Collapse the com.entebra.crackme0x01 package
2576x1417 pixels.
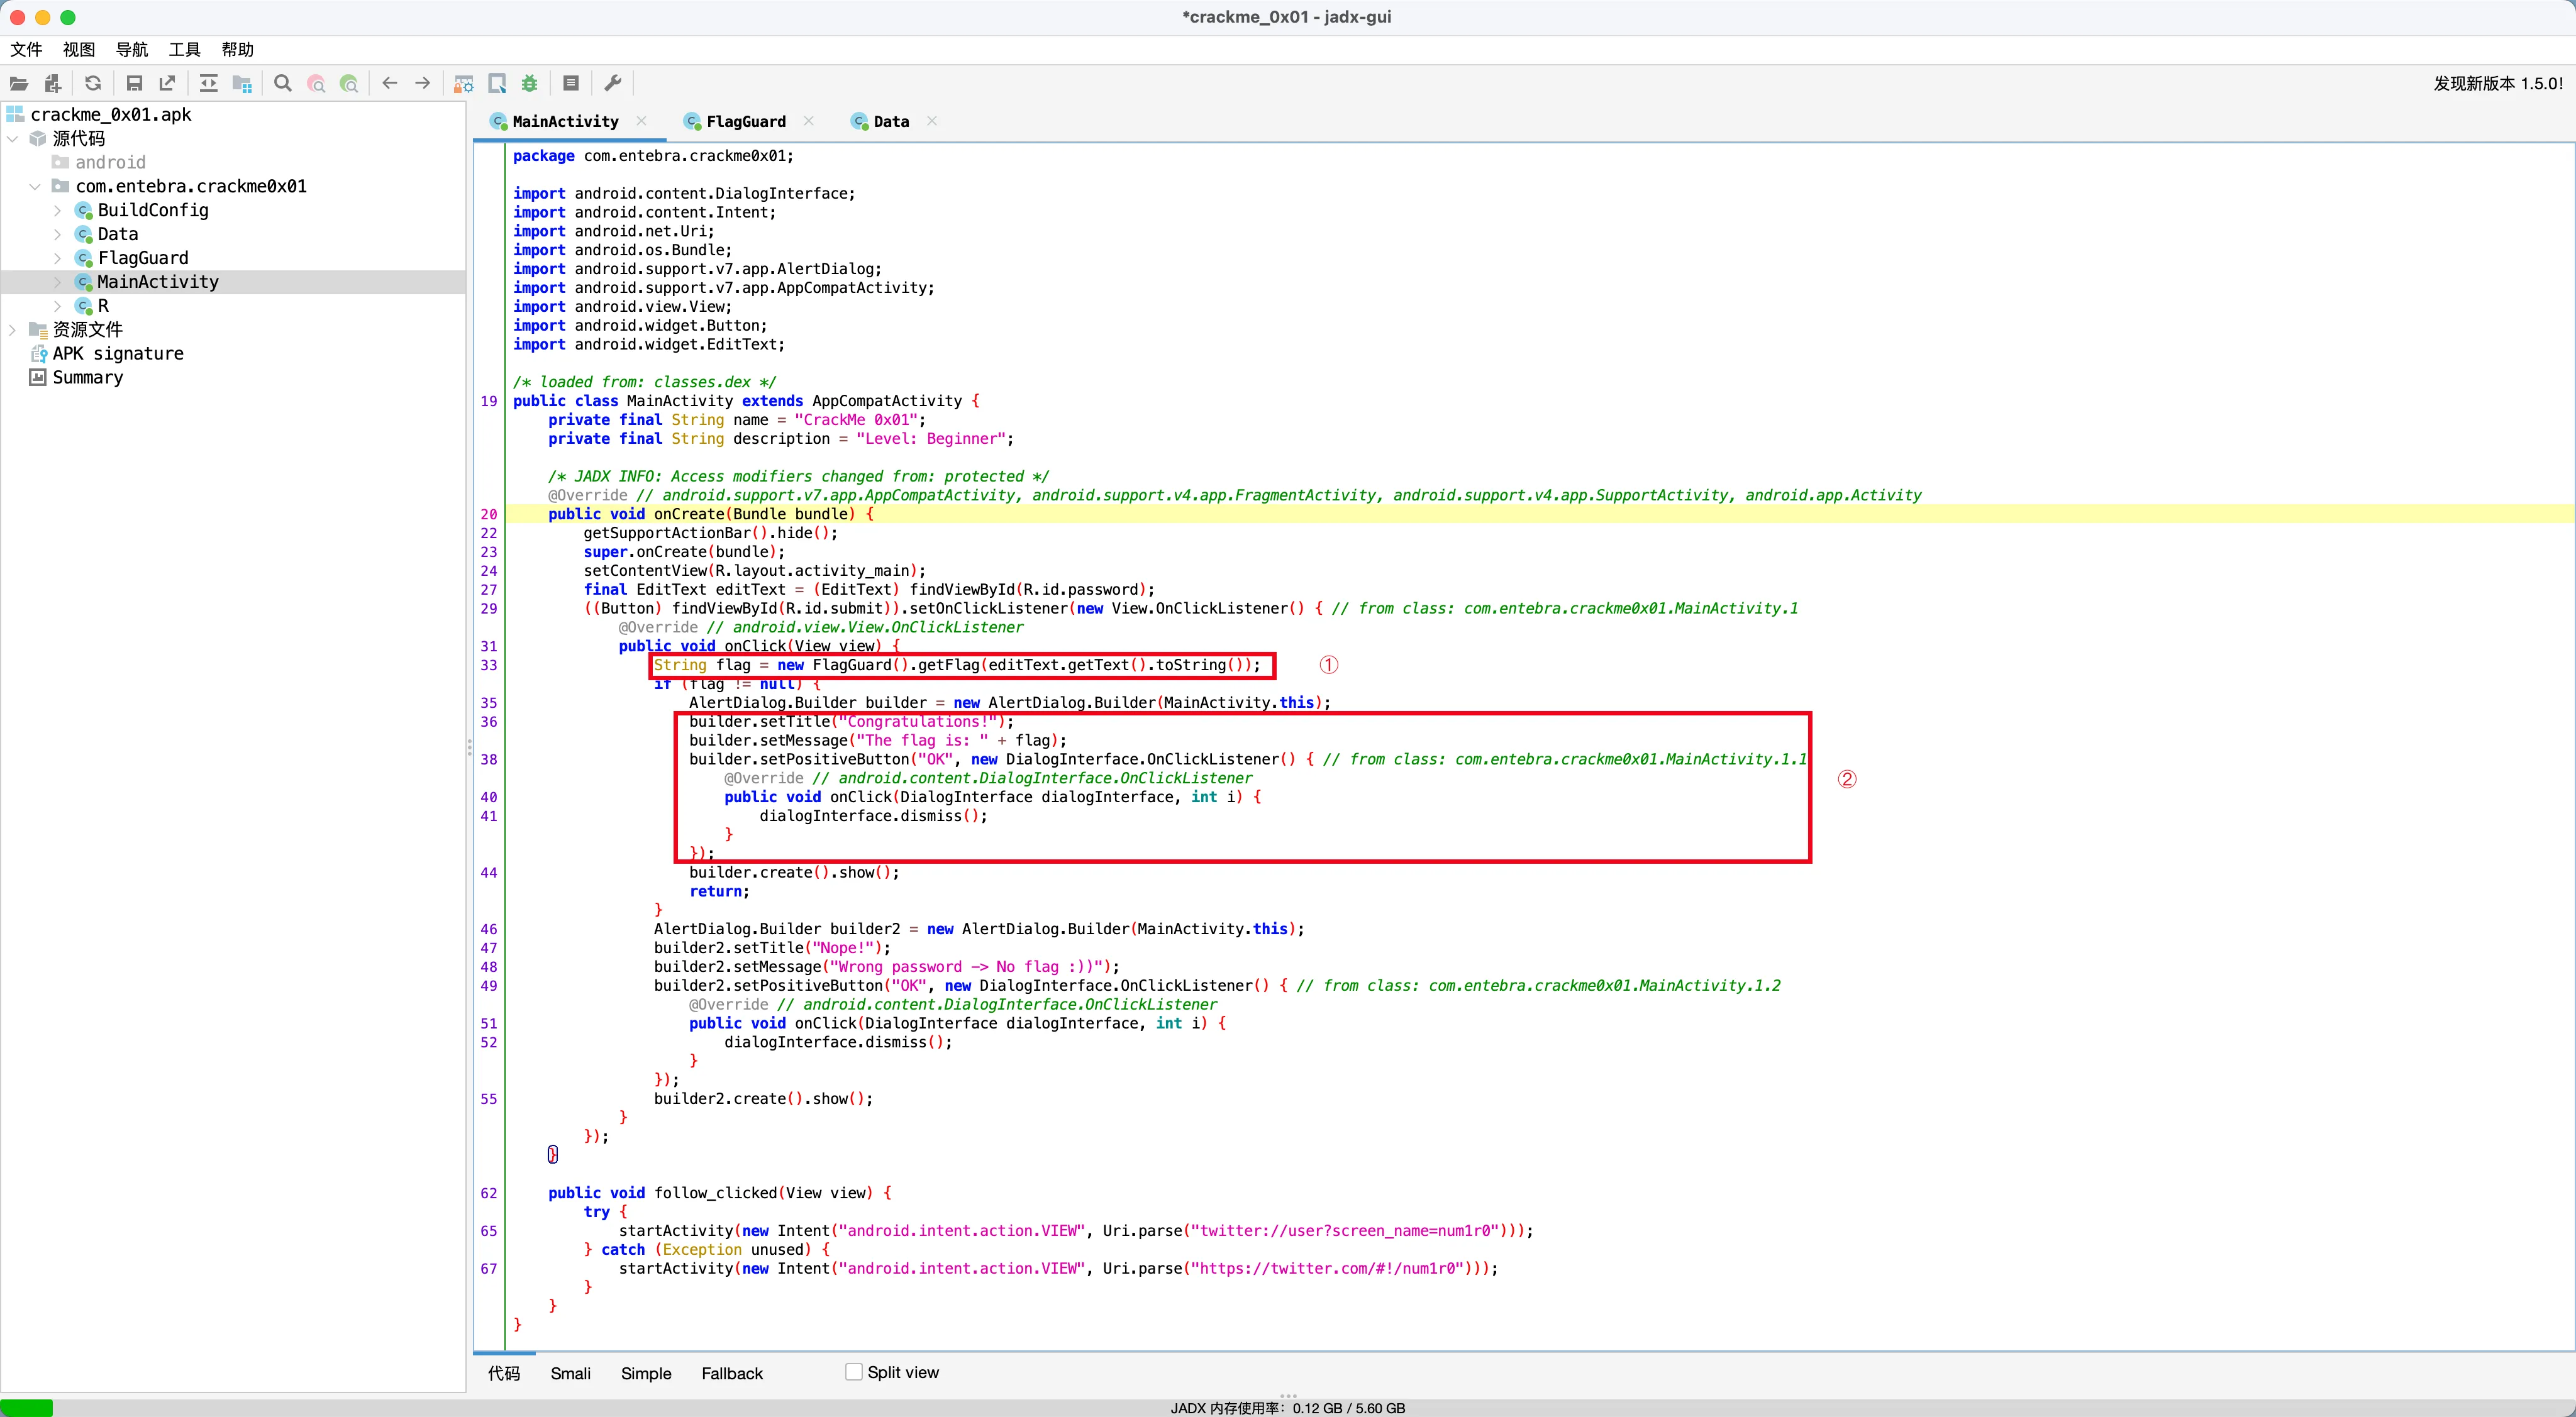click(x=35, y=186)
